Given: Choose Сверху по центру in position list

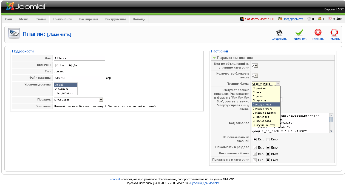Looking at the screenshot, I should point(266,113).
